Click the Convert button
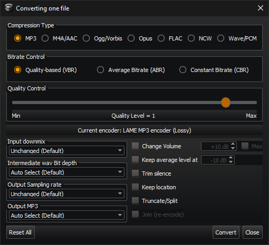 pyautogui.click(x=226, y=232)
